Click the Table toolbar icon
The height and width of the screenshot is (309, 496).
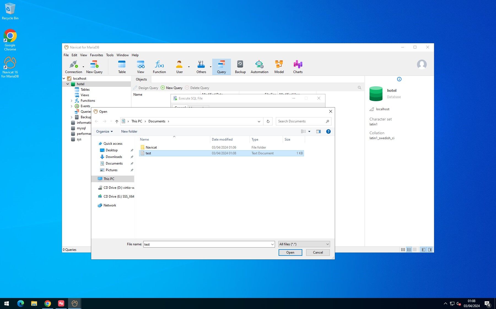pyautogui.click(x=122, y=67)
